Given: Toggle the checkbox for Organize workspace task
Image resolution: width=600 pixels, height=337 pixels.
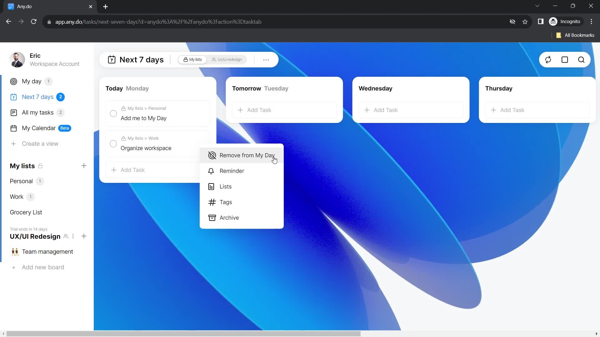Looking at the screenshot, I should tap(113, 143).
